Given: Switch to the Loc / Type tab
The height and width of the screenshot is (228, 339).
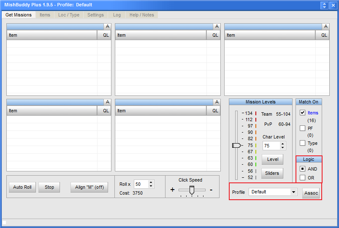Looking at the screenshot, I should 68,15.
